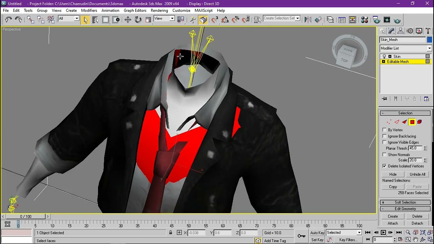
Task: Enable the By Vertex checkbox
Action: 384,130
